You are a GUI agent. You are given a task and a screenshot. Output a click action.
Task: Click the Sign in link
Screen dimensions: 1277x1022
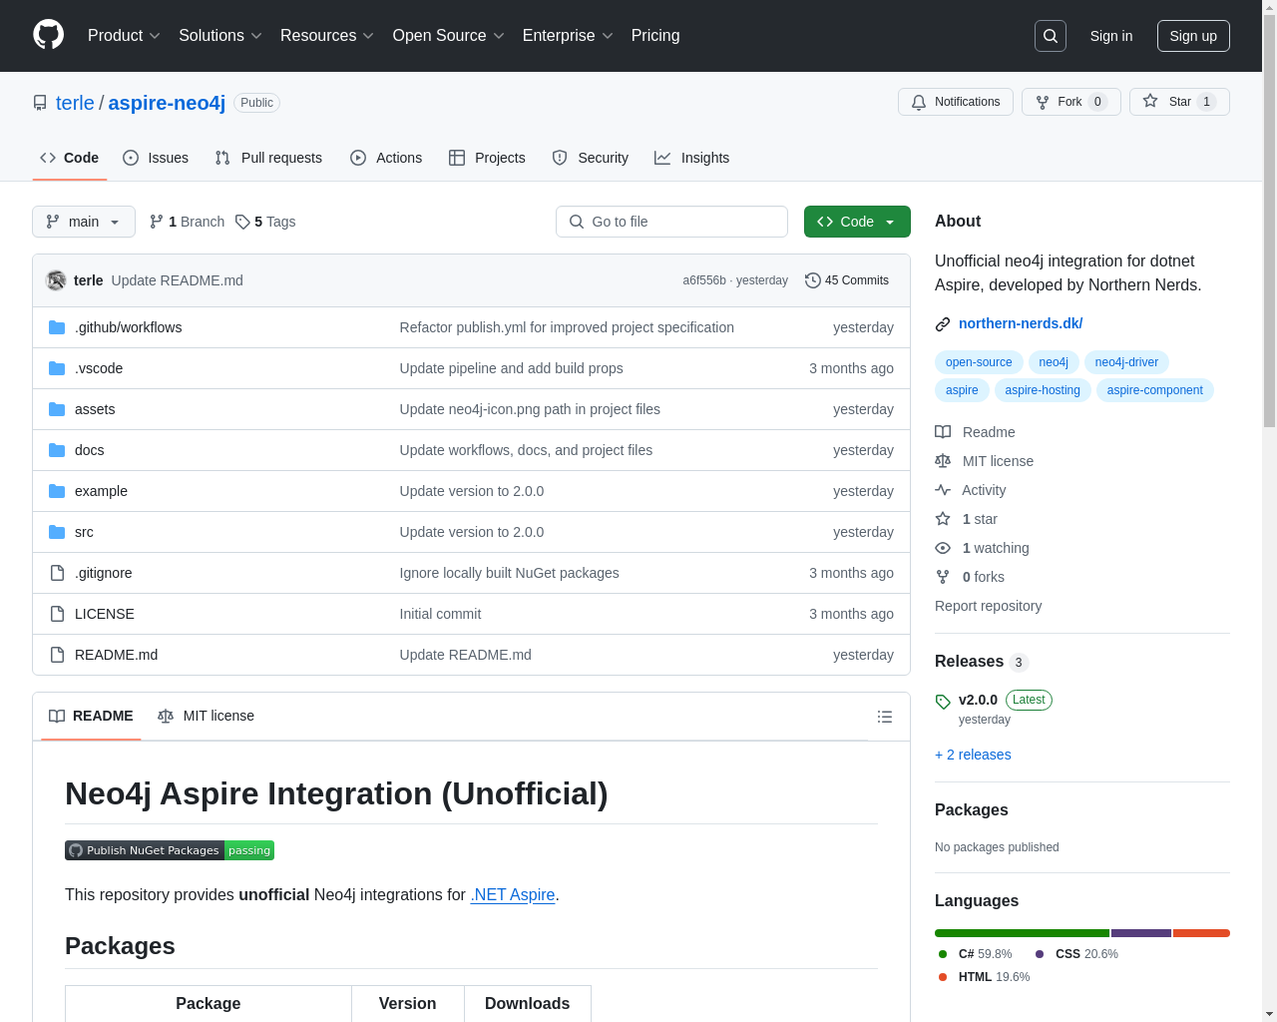click(1111, 36)
